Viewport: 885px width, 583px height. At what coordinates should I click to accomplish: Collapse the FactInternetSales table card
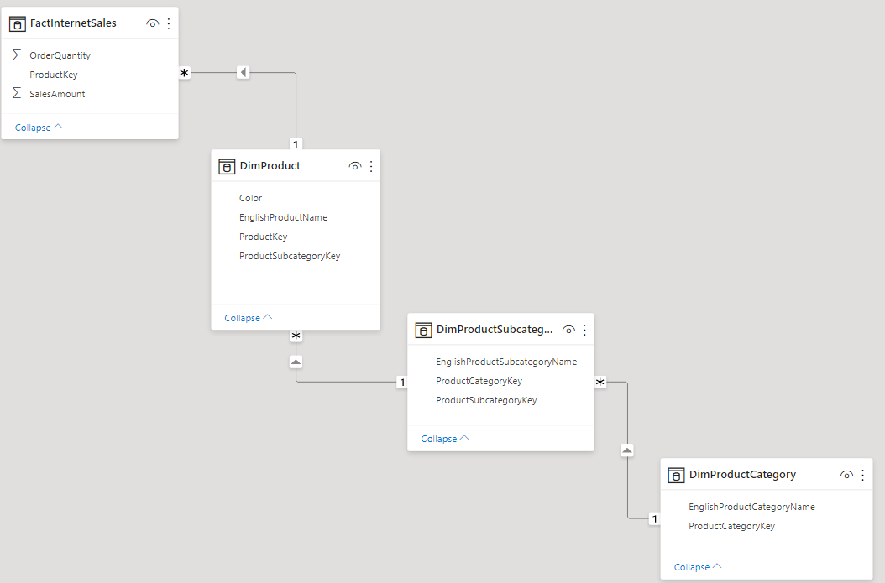coord(39,128)
